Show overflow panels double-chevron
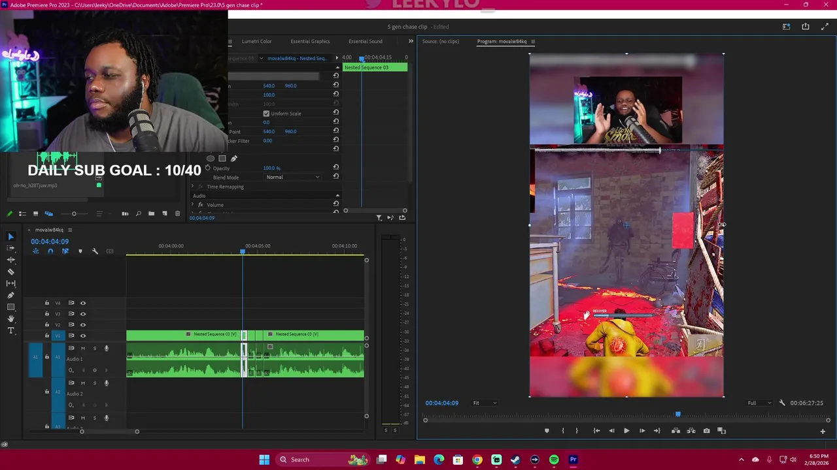 click(411, 41)
